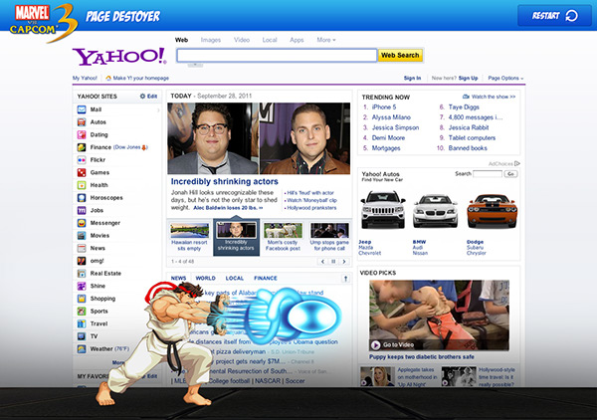Click the Restart button
Viewport: 597px width, 420px height.
[554, 16]
